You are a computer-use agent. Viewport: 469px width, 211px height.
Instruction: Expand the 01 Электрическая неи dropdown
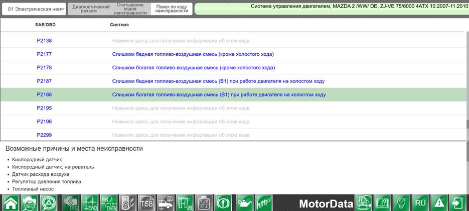click(x=34, y=9)
